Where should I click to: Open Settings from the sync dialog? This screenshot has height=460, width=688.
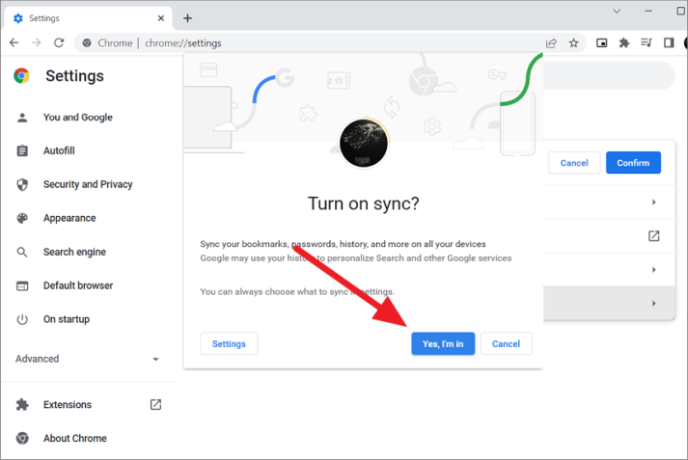(x=229, y=343)
